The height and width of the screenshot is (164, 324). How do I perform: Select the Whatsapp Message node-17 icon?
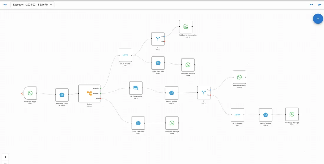292,114
